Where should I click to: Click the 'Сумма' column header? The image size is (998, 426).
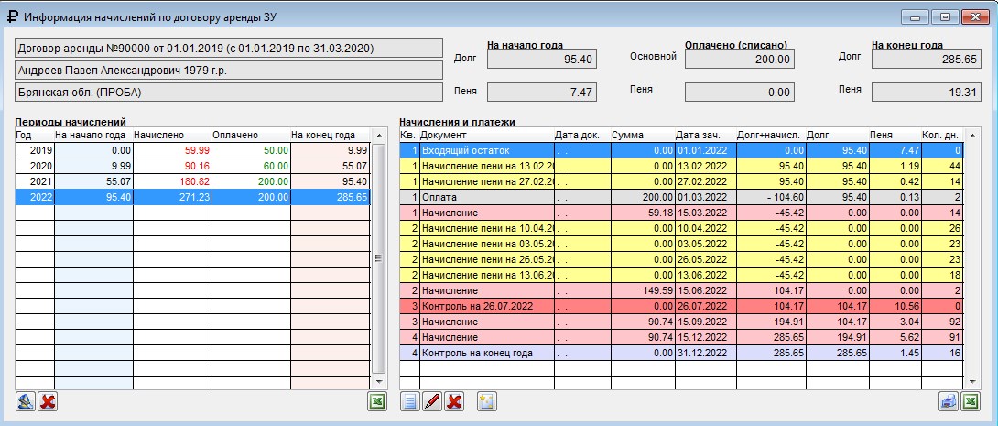coord(643,135)
